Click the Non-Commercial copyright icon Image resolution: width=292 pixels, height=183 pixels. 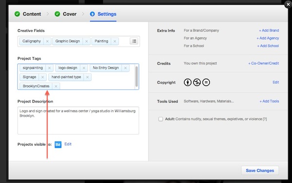tap(197, 82)
